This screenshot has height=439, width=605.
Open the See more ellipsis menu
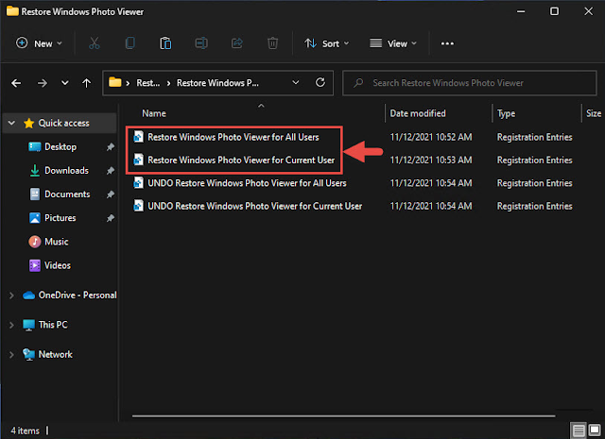tap(447, 43)
